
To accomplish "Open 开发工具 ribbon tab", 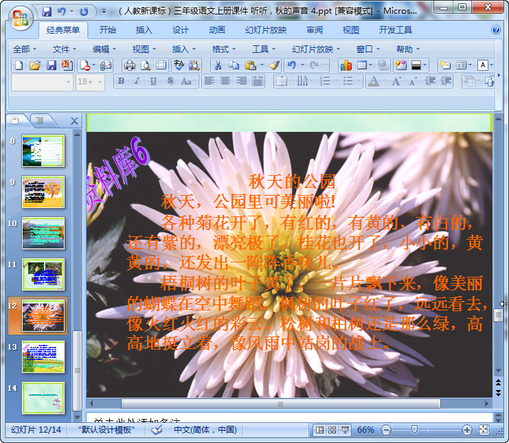I will click(396, 30).
